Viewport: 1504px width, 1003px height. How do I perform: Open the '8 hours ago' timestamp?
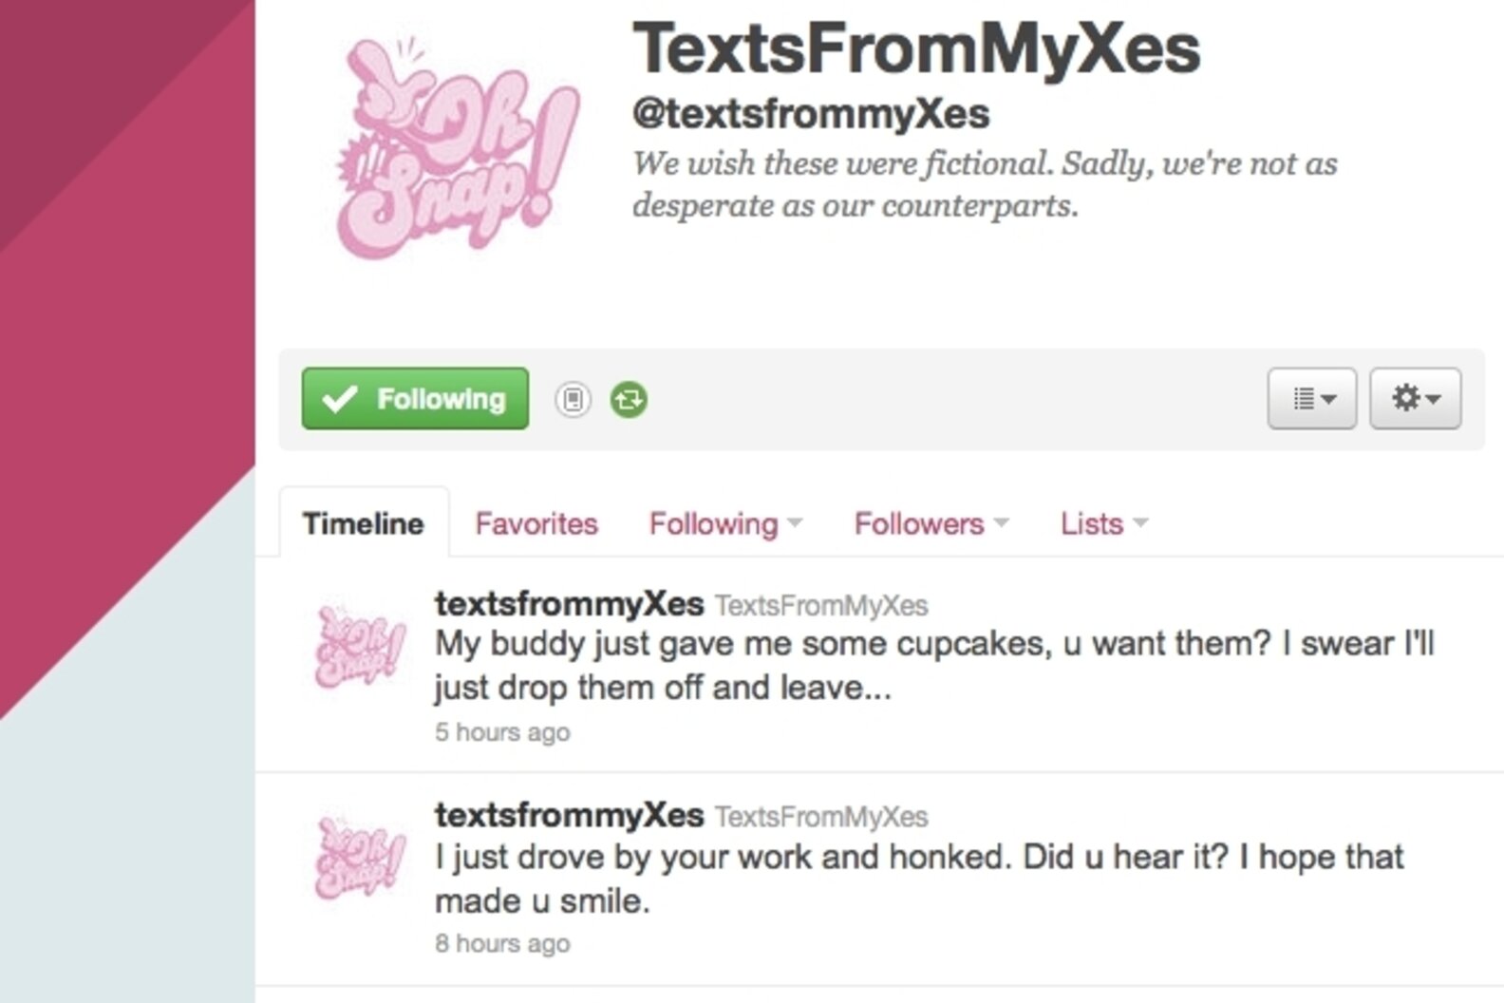click(502, 943)
